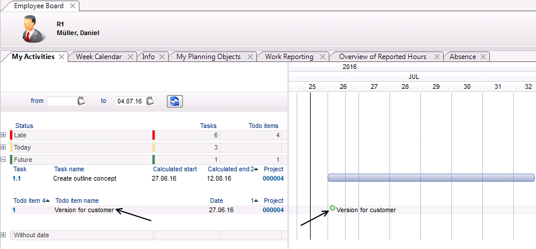Click the calculated end date 12.08.16
Screen dimensions: 536x249
pyautogui.click(x=219, y=178)
